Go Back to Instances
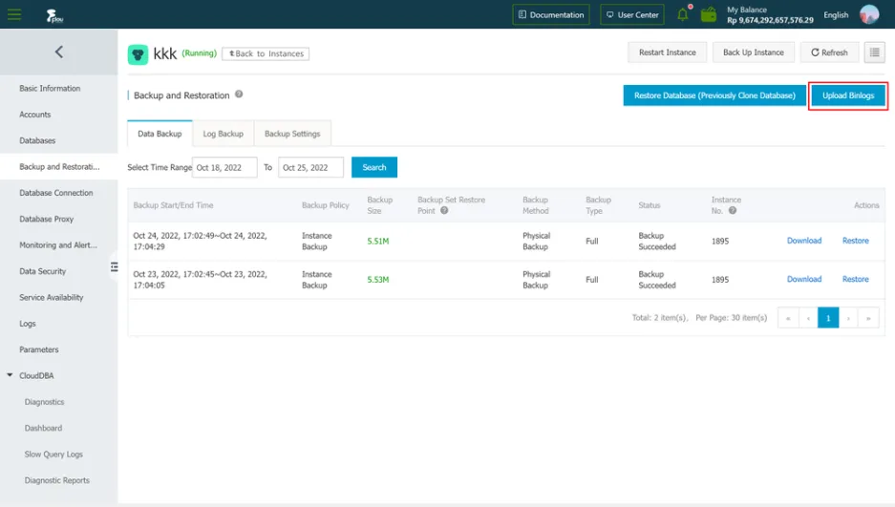The height and width of the screenshot is (507, 895). click(x=266, y=53)
